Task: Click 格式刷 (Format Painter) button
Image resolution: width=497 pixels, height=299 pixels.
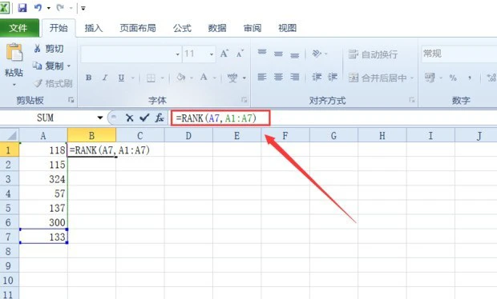Action: [53, 83]
